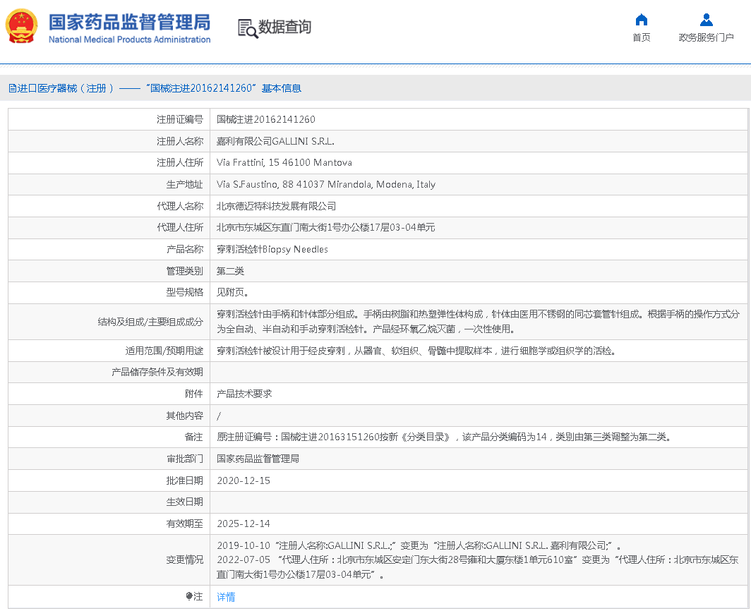The height and width of the screenshot is (611, 751).
Task: Click National Medical Products Administration text
Action: click(129, 40)
